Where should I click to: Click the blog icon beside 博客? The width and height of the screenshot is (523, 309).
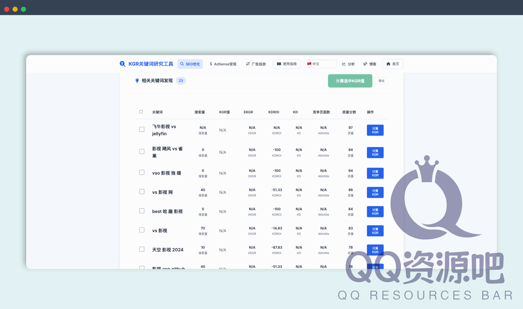click(x=365, y=64)
